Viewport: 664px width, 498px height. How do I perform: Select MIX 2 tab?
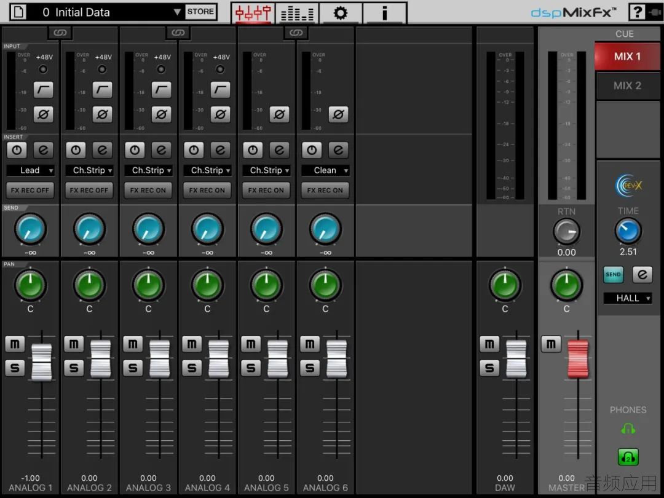[627, 85]
